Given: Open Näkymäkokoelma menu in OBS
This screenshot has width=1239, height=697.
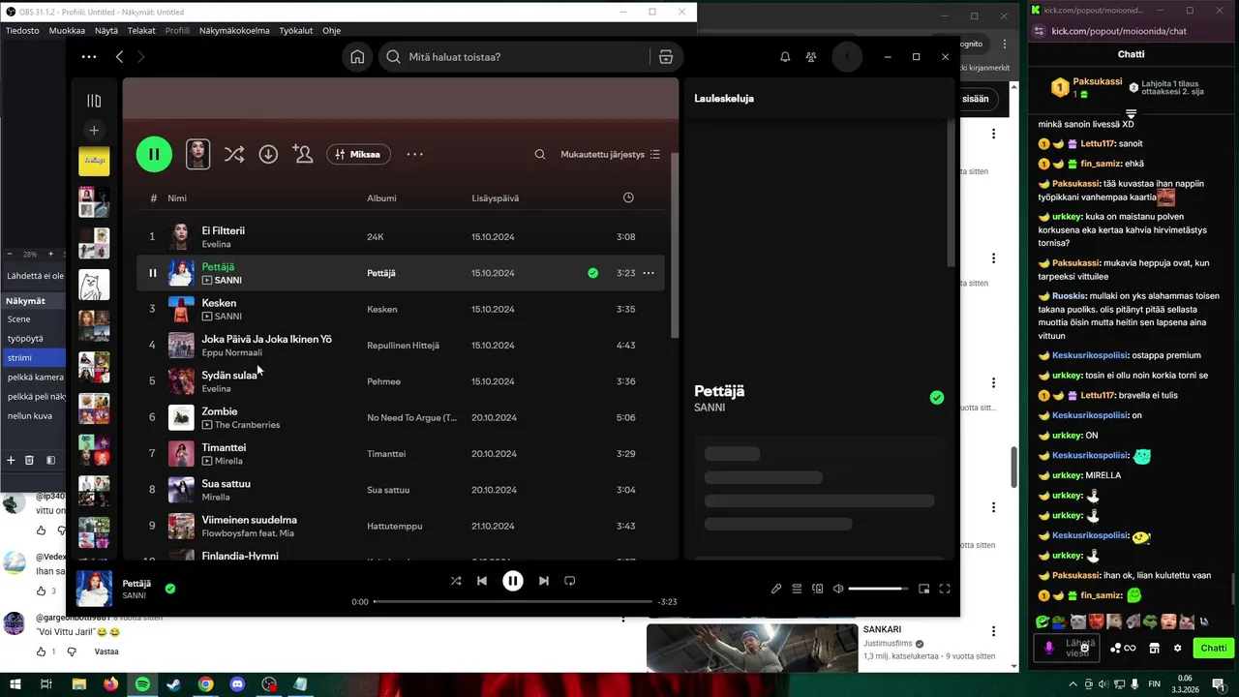Looking at the screenshot, I should click(x=234, y=30).
